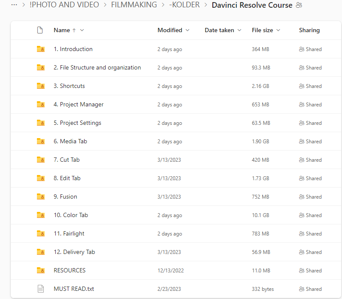Click Shared status for 3. Shortcuts
Screen dimensions: 342x299
(x=310, y=86)
